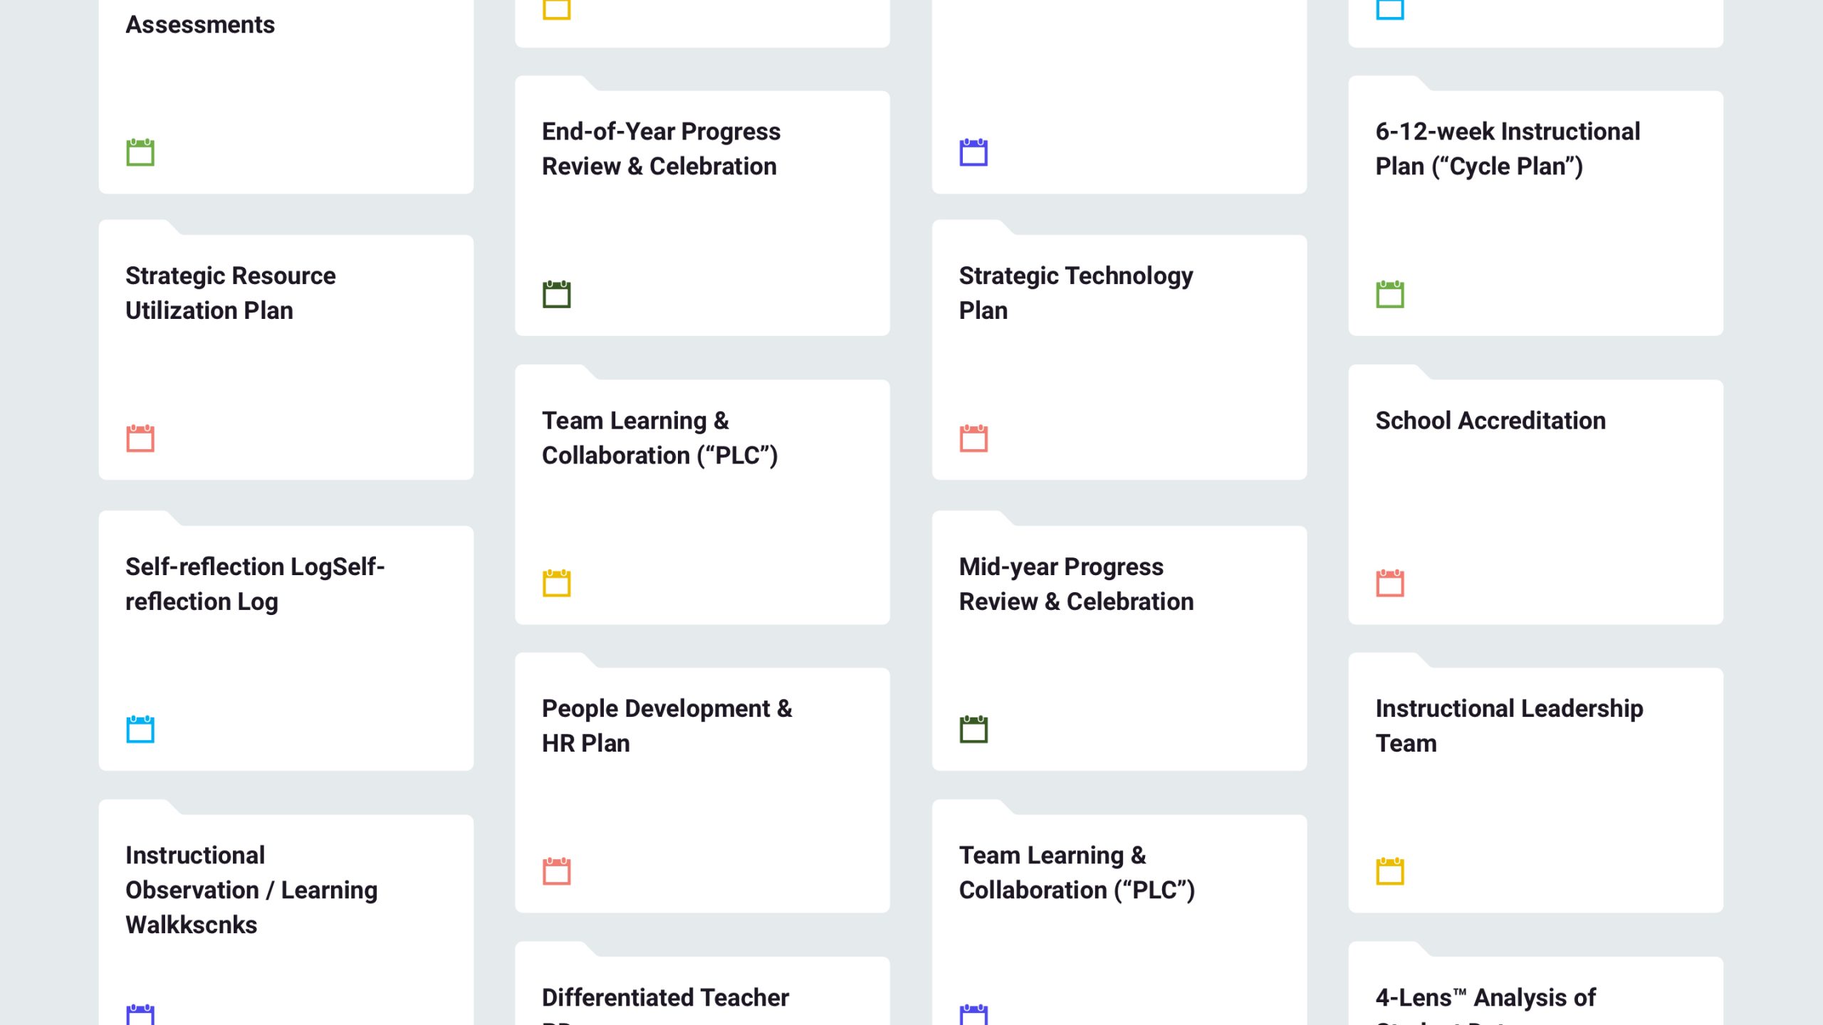The height and width of the screenshot is (1025, 1823).
Task: Click calendar icon on People Development & HR Plan
Action: 556,871
